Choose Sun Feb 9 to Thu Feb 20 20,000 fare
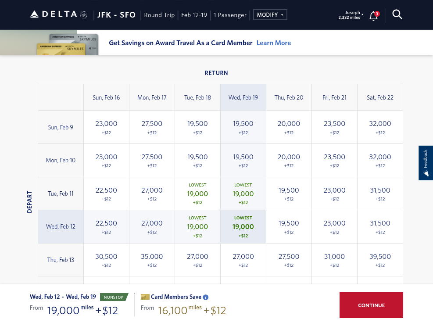This screenshot has width=433, height=326. coord(289,127)
